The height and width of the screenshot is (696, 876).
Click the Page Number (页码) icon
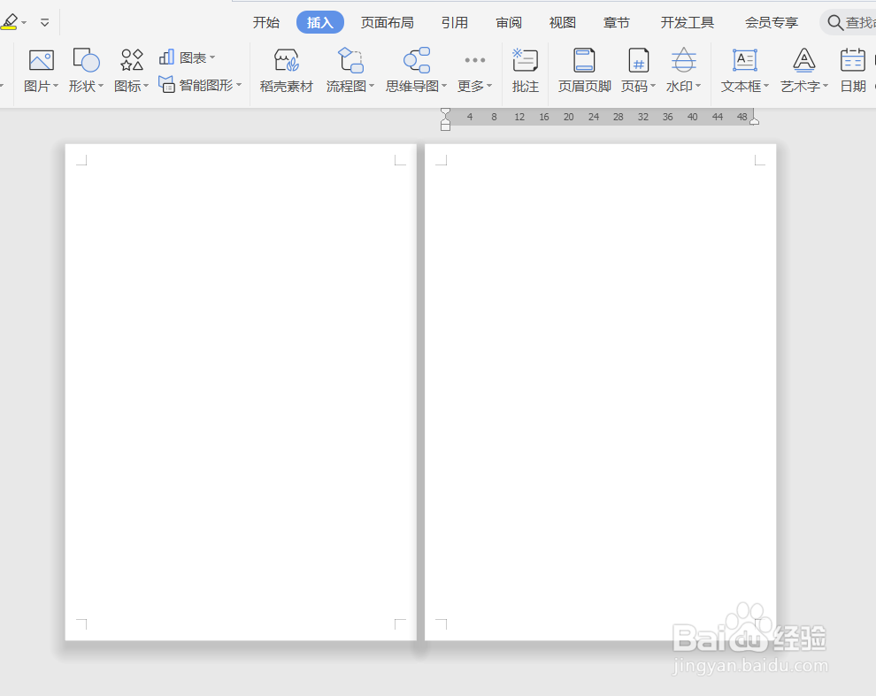pyautogui.click(x=638, y=60)
